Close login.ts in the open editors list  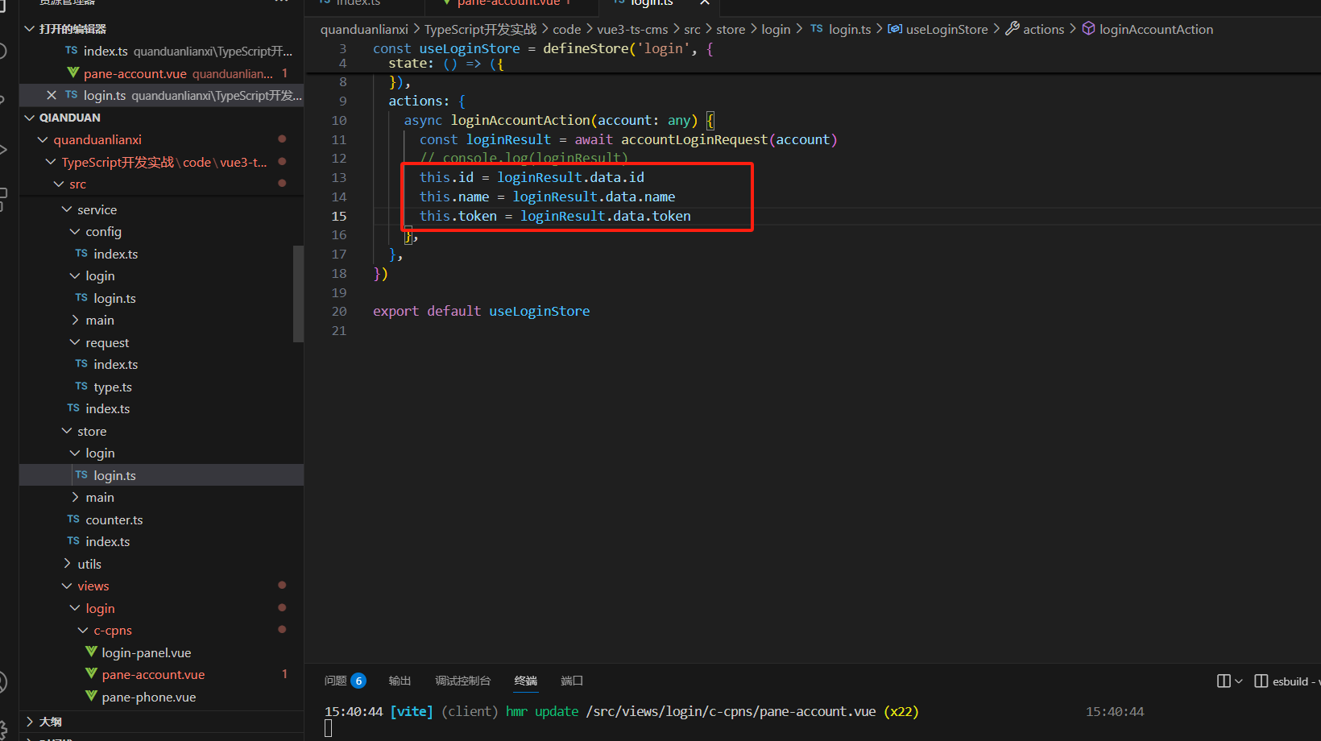click(52, 95)
